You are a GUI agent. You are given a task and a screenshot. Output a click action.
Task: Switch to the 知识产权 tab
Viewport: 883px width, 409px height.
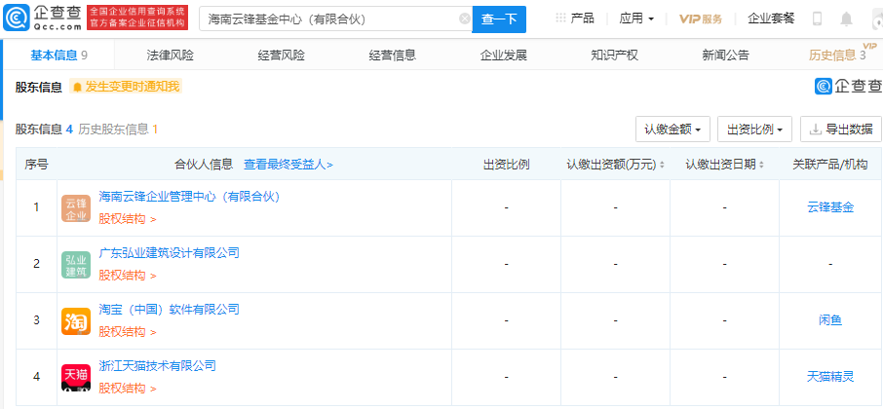pos(614,56)
